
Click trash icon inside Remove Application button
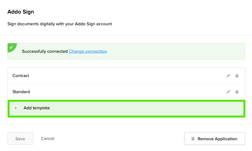tap(193, 139)
